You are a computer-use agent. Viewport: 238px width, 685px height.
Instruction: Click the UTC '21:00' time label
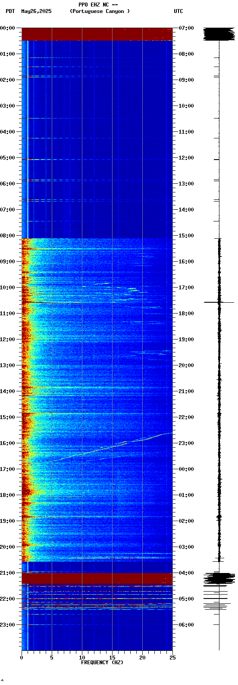click(x=186, y=391)
